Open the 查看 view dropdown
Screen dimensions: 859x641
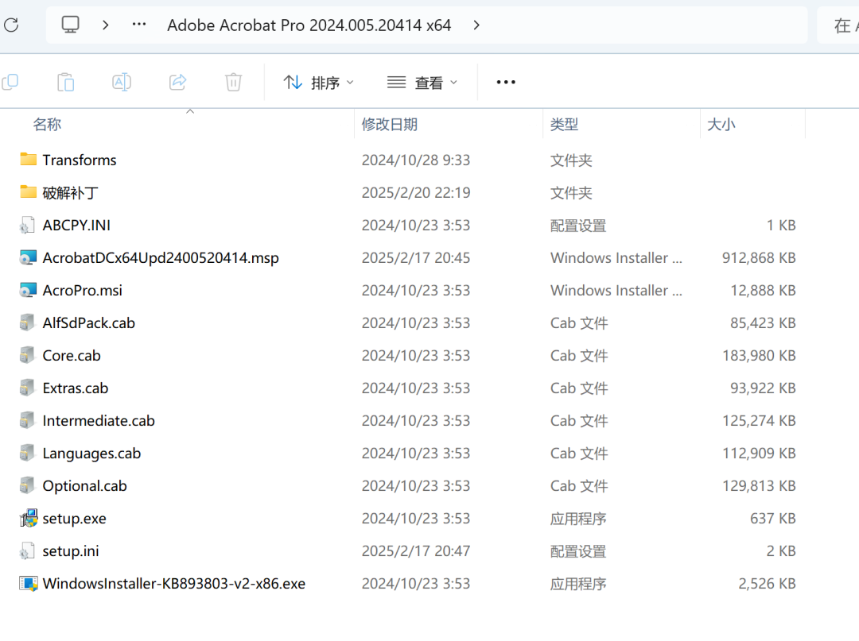coord(422,83)
